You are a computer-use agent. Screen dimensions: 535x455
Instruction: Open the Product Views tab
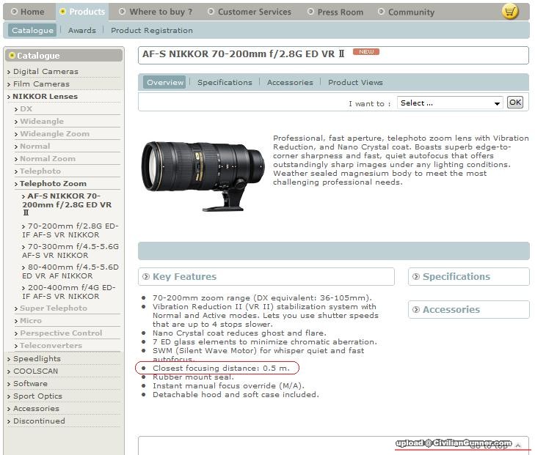pyautogui.click(x=355, y=83)
